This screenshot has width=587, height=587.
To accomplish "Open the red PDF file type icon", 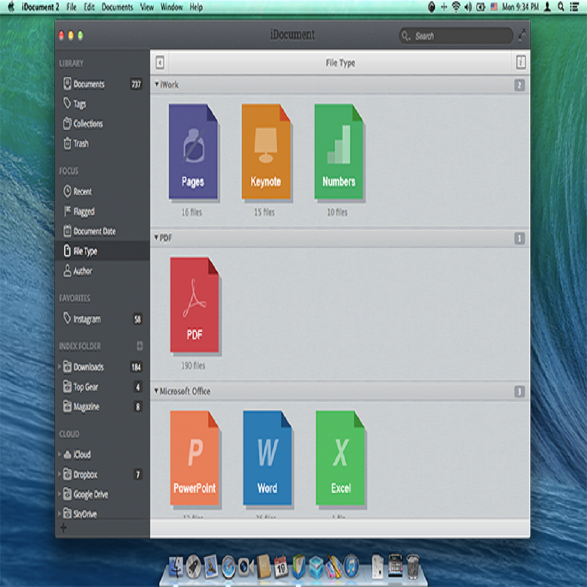I will pos(194,305).
